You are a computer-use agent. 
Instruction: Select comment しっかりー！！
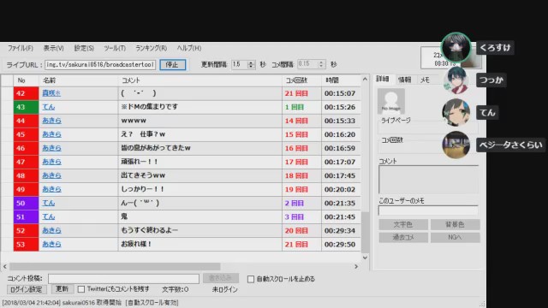coord(143,189)
